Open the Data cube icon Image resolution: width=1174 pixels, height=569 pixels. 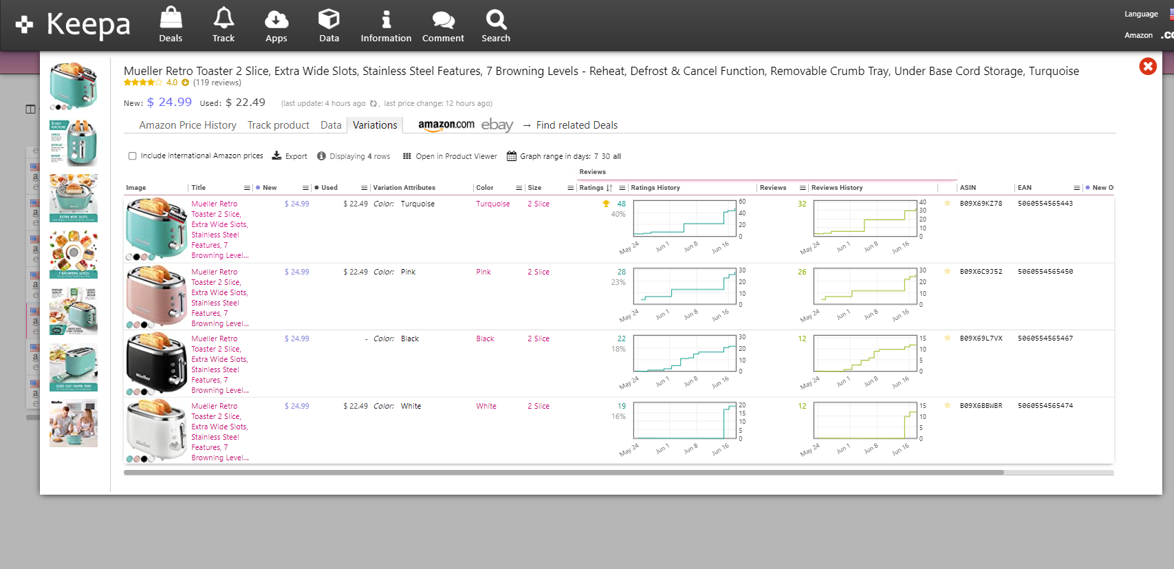(x=329, y=25)
